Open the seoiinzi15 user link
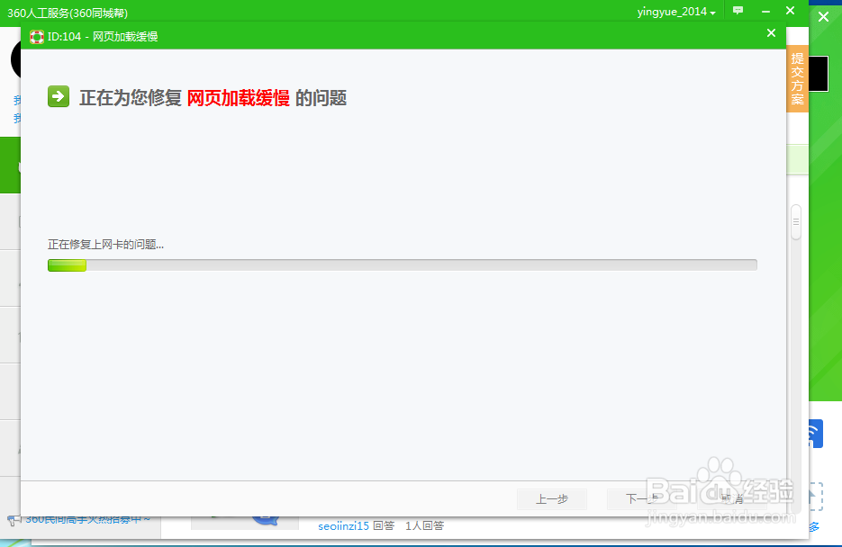The width and height of the screenshot is (842, 547). click(343, 526)
